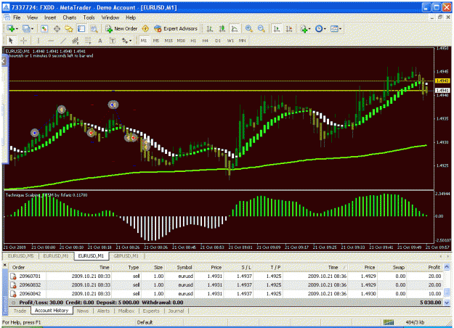This screenshot has height=328, width=454.
Task: Select order 20960701 row
Action: (x=226, y=276)
